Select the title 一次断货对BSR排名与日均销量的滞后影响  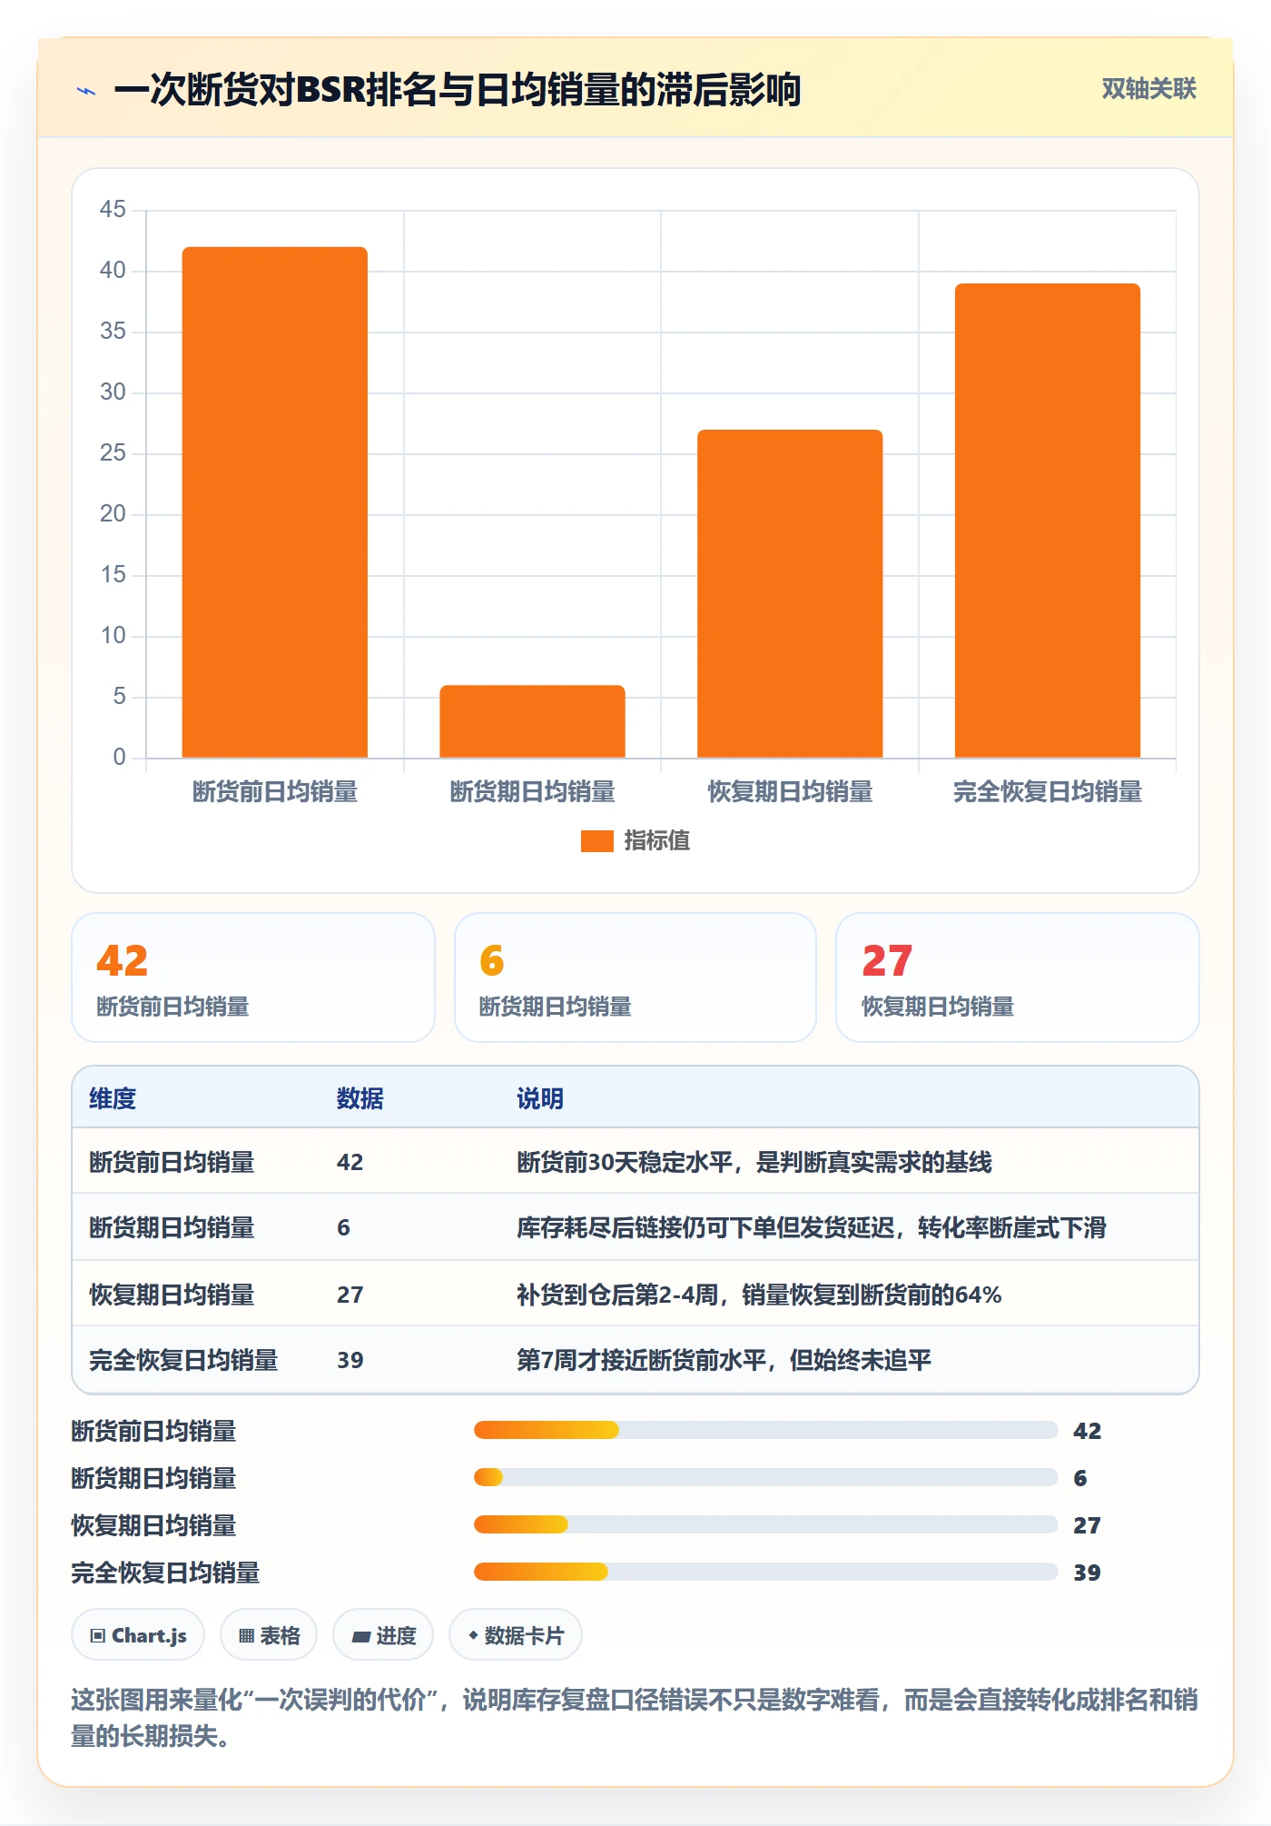coord(457,90)
